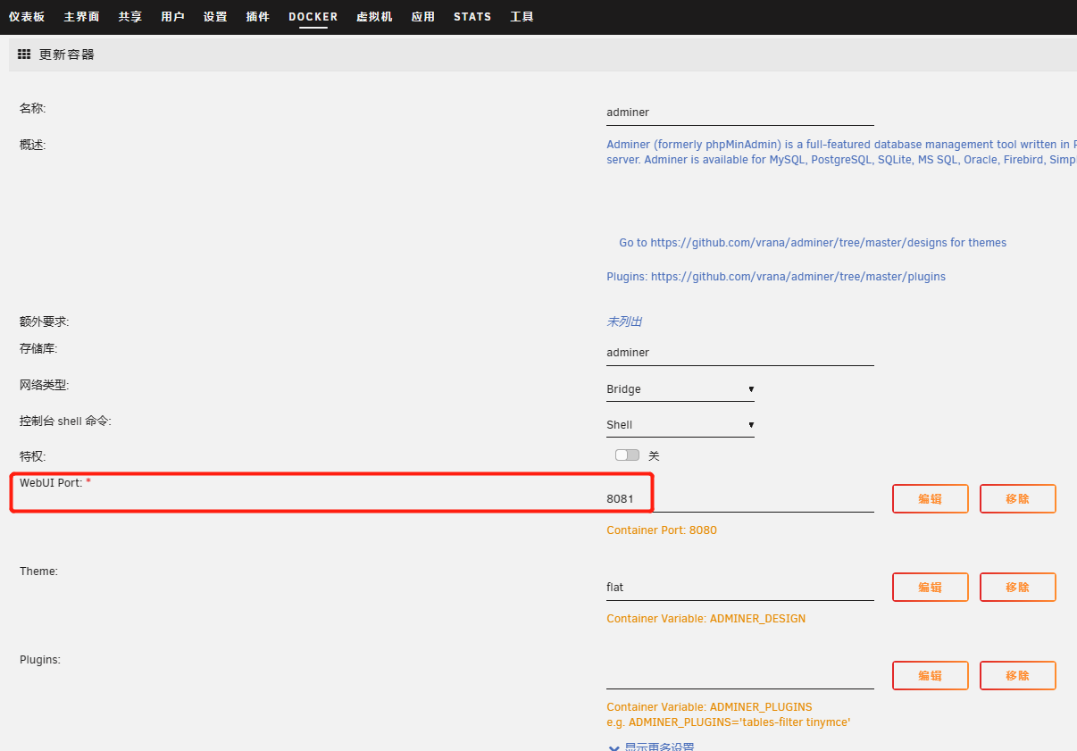Open the 应用 menu tab
Screen dimensions: 1077x751
click(423, 17)
